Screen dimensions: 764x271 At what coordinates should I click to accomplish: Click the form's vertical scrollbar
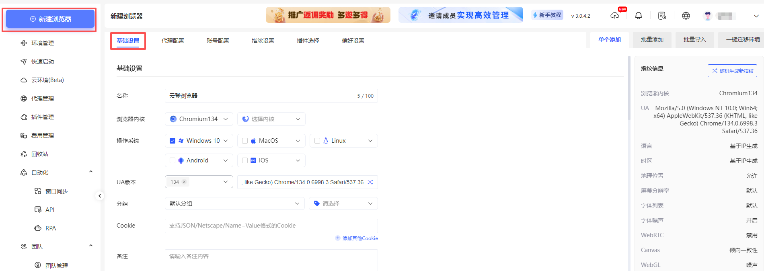[x=629, y=88]
